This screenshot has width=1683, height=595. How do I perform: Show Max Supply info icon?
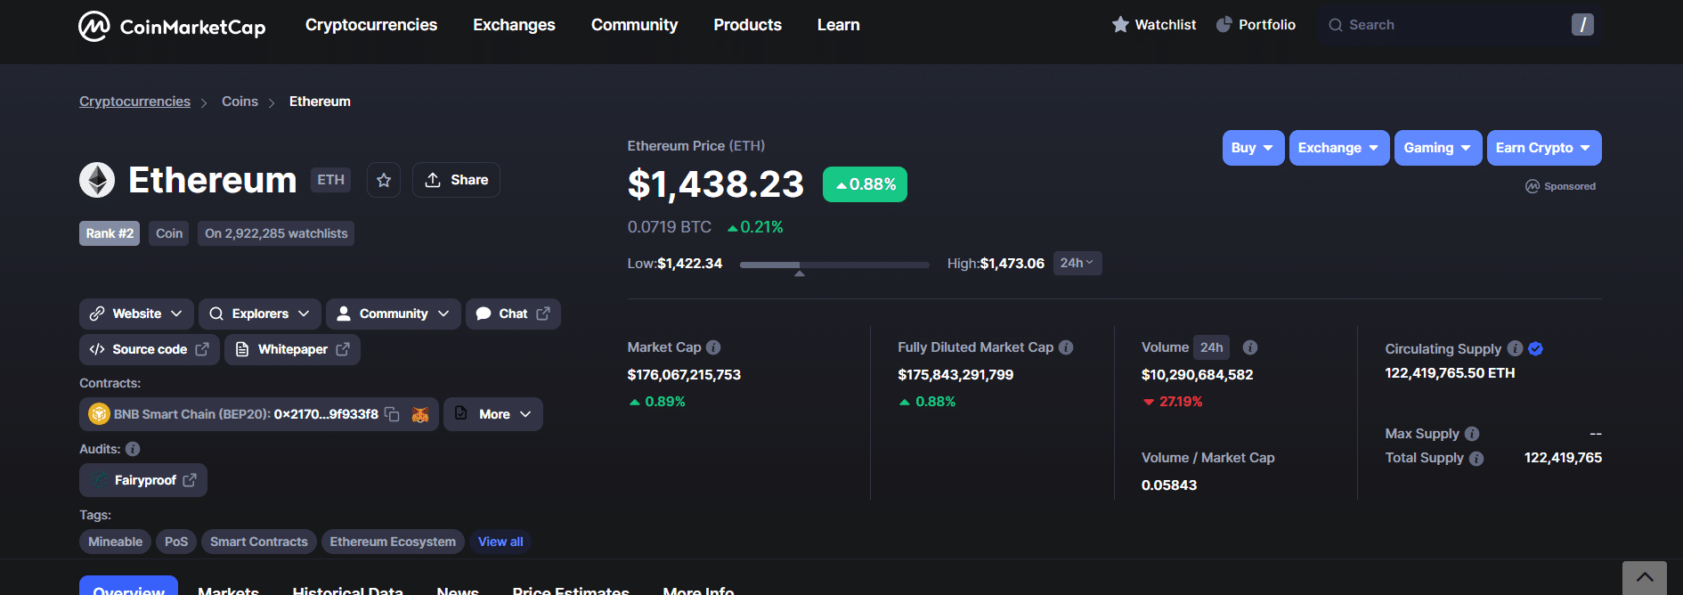click(x=1472, y=434)
